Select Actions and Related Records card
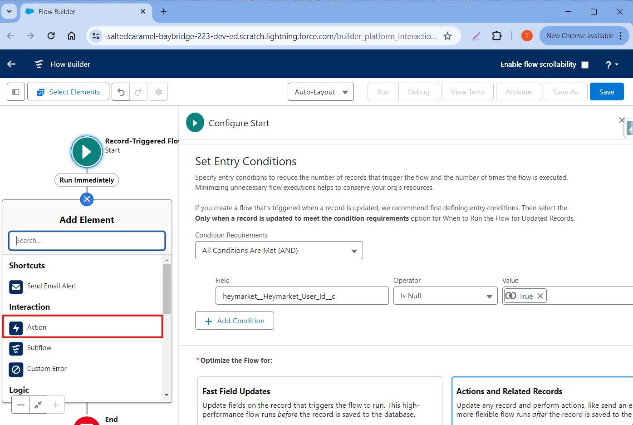The image size is (633, 425). pyautogui.click(x=542, y=401)
